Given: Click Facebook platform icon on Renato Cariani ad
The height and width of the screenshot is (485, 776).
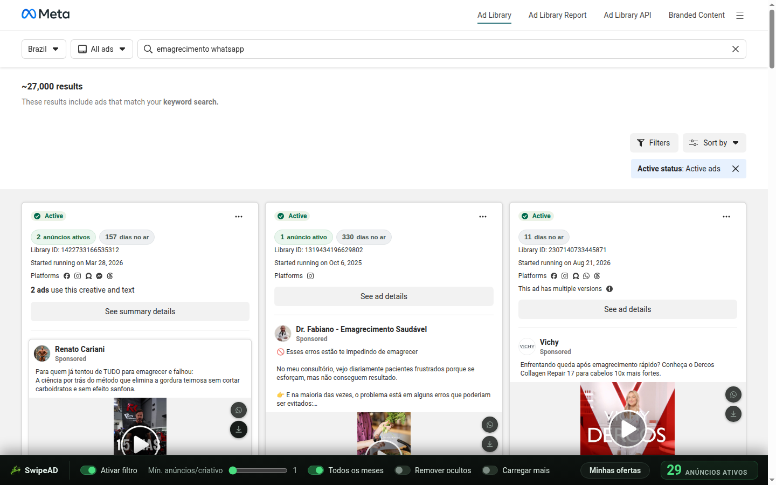Looking at the screenshot, I should pyautogui.click(x=67, y=276).
